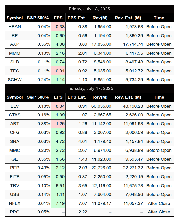
Task: Click the MMC symbol cell
Action: pos(15,150)
